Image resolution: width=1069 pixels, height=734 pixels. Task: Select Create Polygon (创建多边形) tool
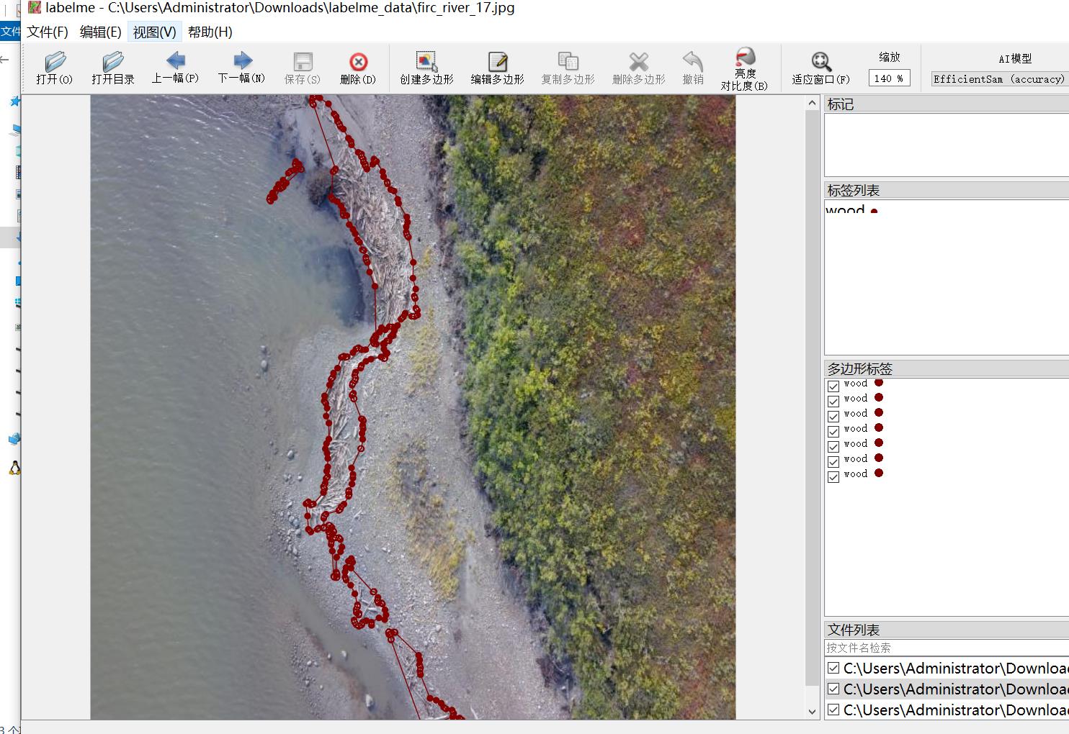click(x=426, y=63)
